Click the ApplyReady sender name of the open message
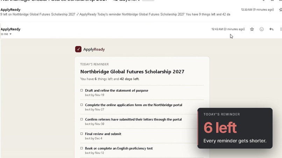This screenshot has width=282, height=158. pyautogui.click(x=10, y=29)
